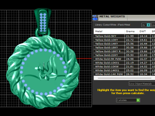Click the Use Object Materials button

142,84
